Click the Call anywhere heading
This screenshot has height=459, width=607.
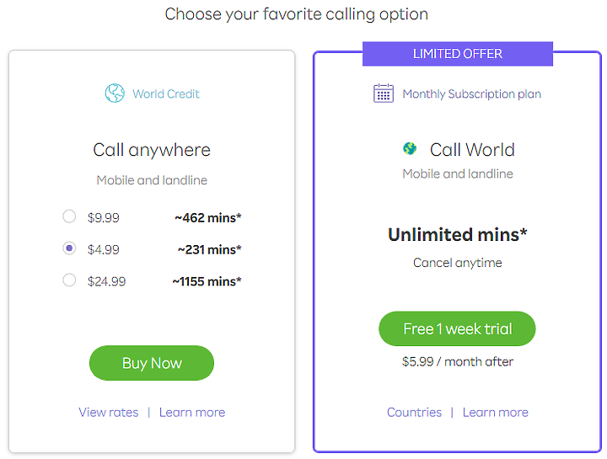click(x=152, y=150)
